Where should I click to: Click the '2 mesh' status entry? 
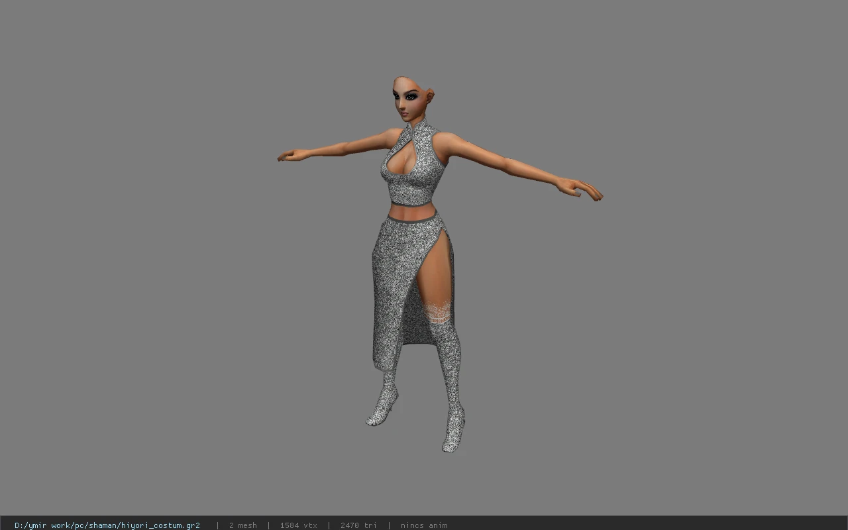[243, 525]
